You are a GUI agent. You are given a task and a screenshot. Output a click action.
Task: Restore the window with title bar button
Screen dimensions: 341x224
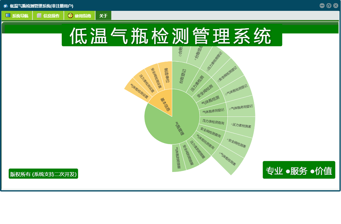point(329,6)
